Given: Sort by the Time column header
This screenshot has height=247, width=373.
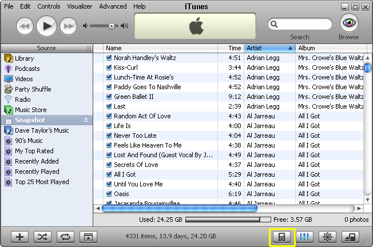Looking at the screenshot, I should (x=231, y=48).
